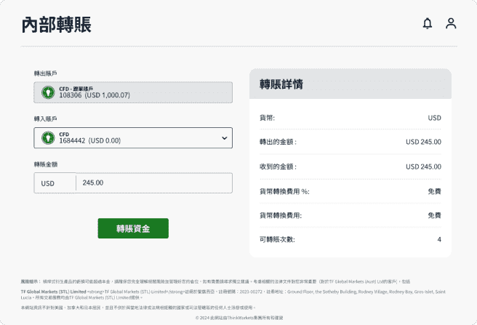This screenshot has width=477, height=325.
Task: Click the 可轉賬次數 value 4
Action: [x=438, y=239]
